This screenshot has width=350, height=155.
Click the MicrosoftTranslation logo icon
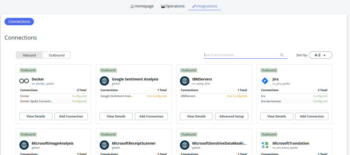(265, 145)
